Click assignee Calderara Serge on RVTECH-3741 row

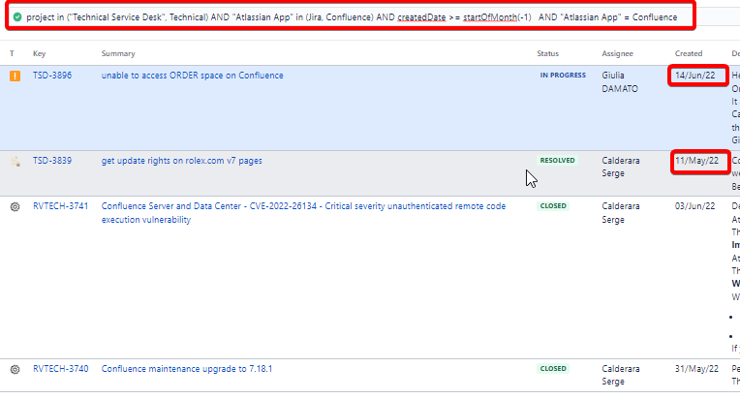click(x=621, y=213)
